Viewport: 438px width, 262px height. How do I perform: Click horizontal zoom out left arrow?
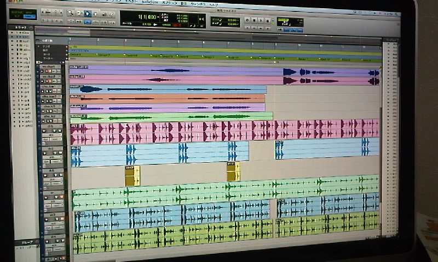pos(42,12)
